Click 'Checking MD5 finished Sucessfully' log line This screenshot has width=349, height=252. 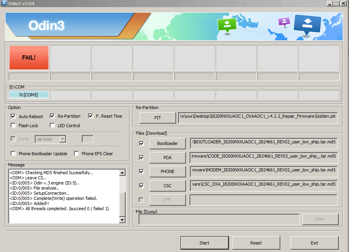point(51,173)
